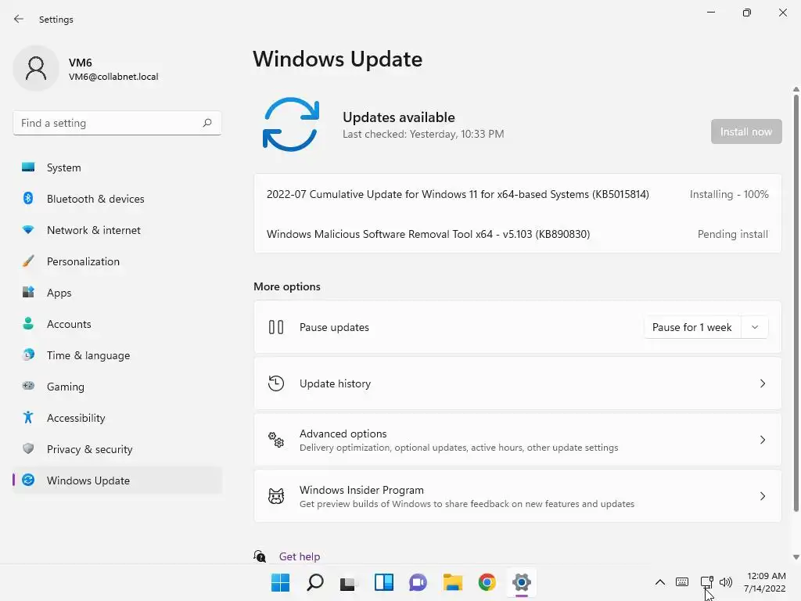Open the touch keyboard tray icon
The image size is (801, 601).
681,582
